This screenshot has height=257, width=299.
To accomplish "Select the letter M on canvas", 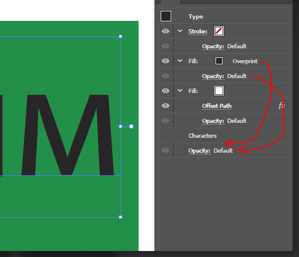I will point(68,135).
